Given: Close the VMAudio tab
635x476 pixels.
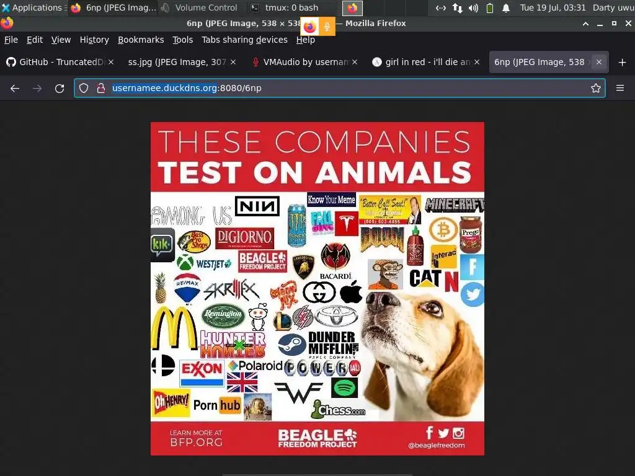Looking at the screenshot, I should tap(355, 62).
